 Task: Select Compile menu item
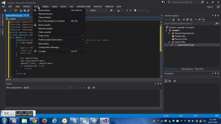(x=59, y=51)
